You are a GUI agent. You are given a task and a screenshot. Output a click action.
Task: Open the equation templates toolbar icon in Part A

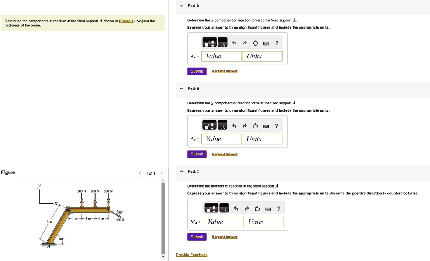[210, 42]
